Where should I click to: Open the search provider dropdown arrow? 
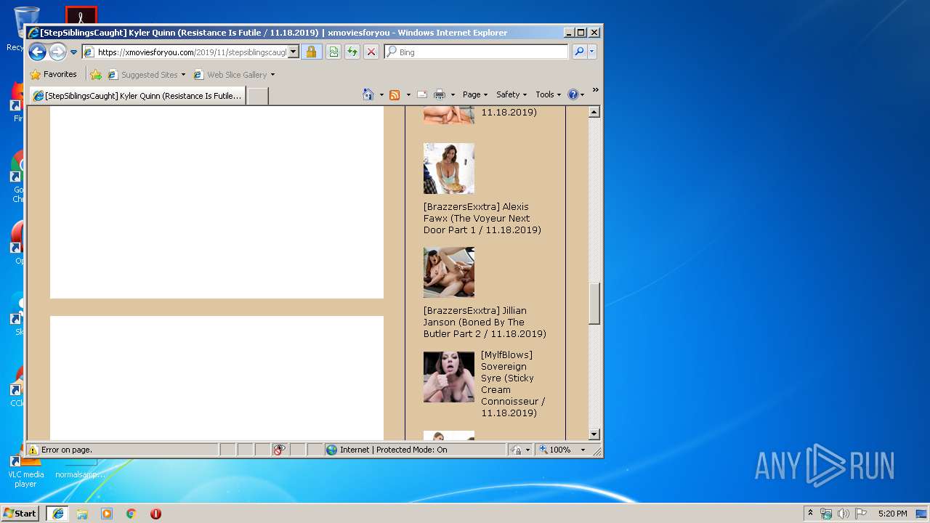(x=592, y=52)
